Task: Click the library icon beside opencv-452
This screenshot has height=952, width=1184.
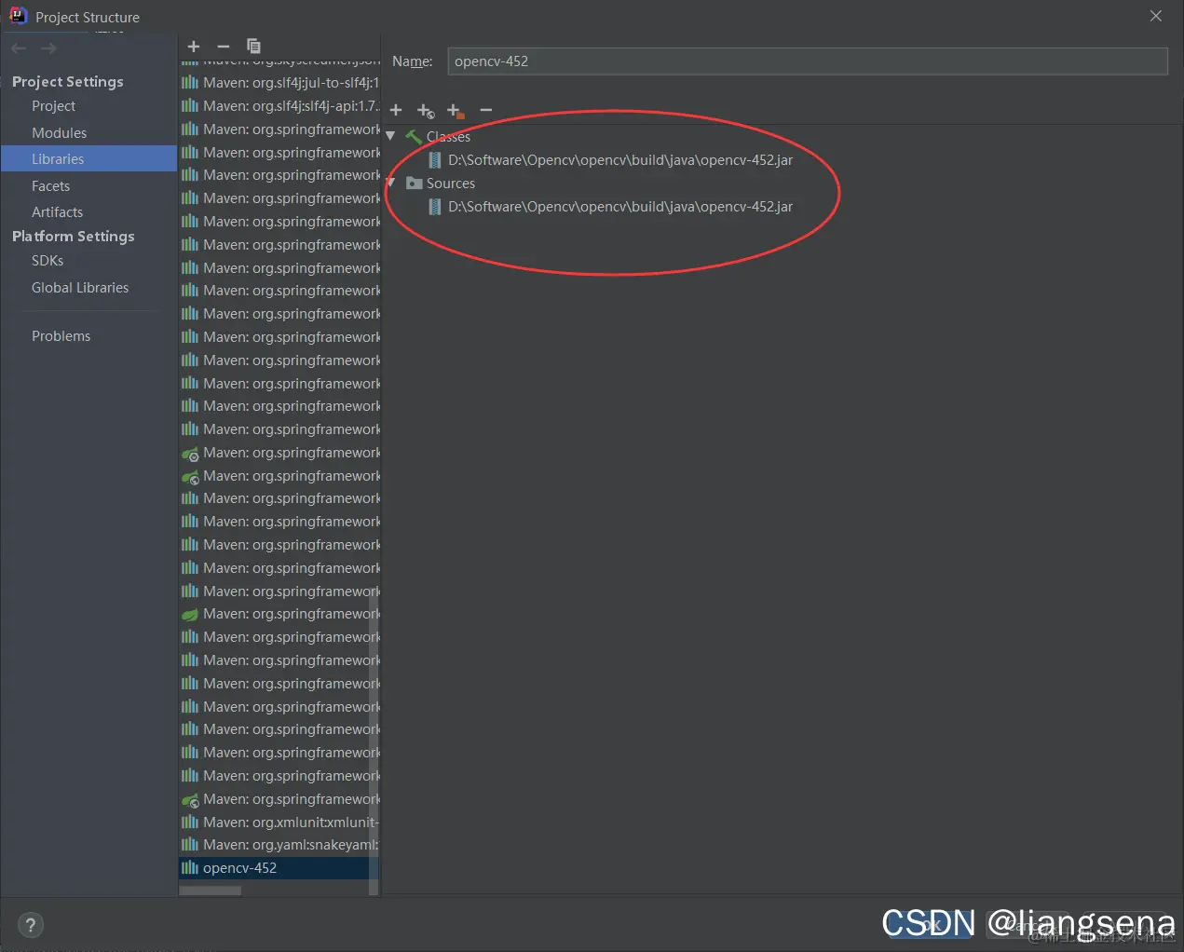Action: tap(190, 868)
